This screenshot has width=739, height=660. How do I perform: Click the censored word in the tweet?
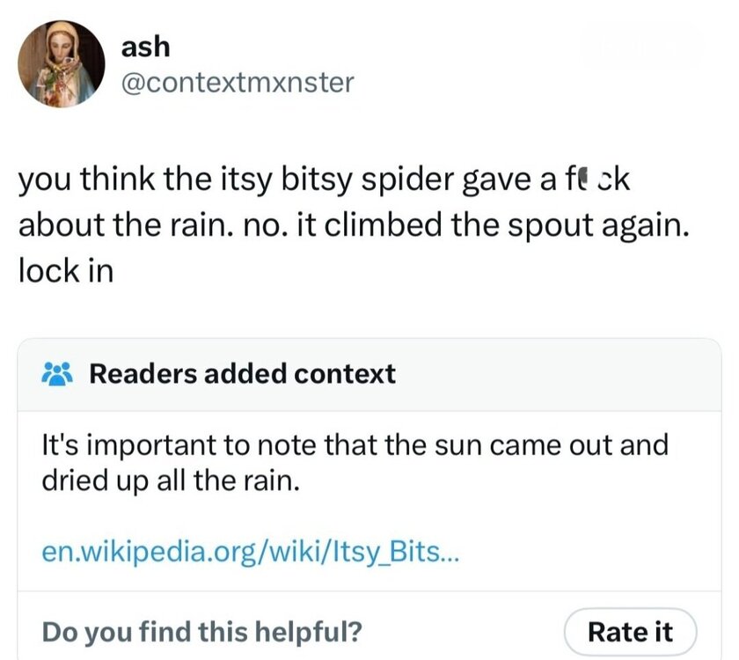tap(599, 182)
